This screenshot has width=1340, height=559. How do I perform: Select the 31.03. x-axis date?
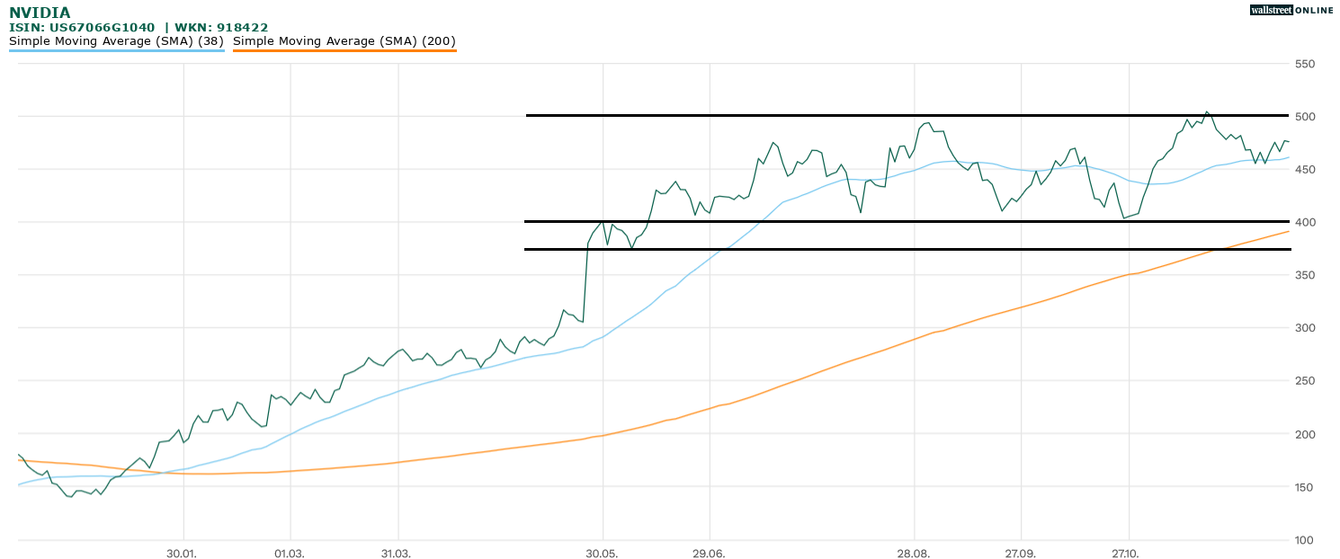click(396, 554)
